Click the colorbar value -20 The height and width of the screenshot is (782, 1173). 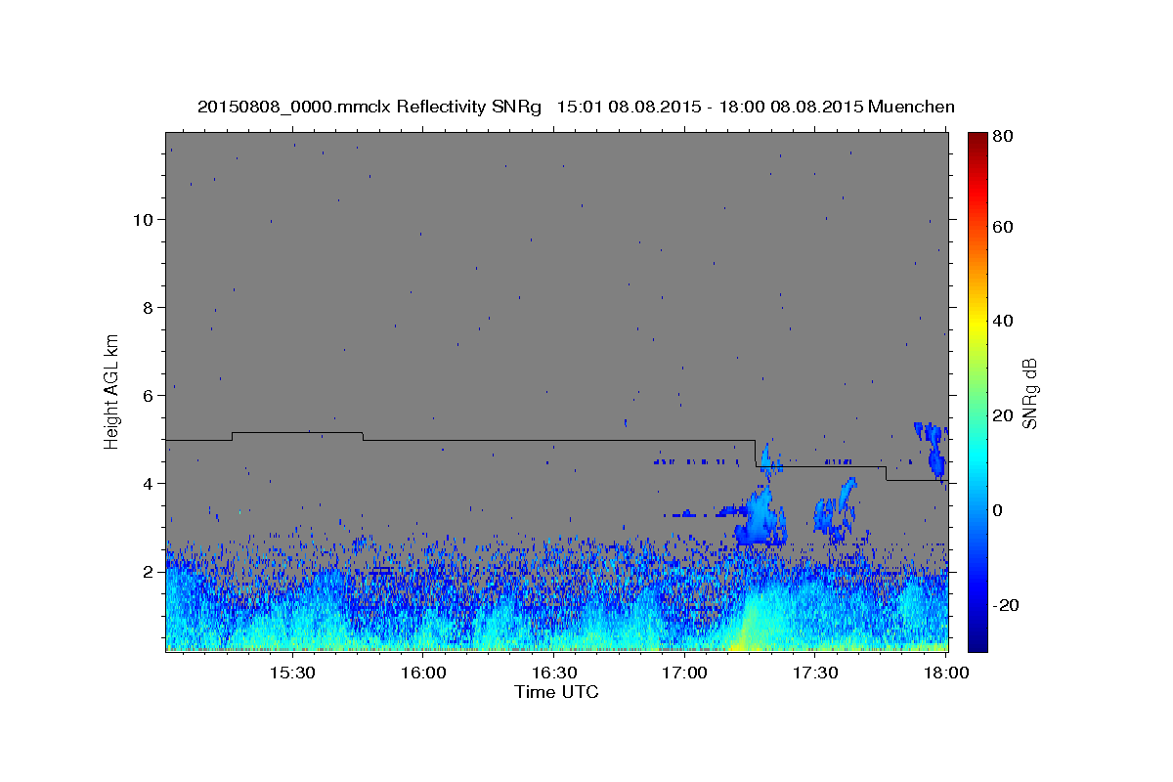[1005, 604]
